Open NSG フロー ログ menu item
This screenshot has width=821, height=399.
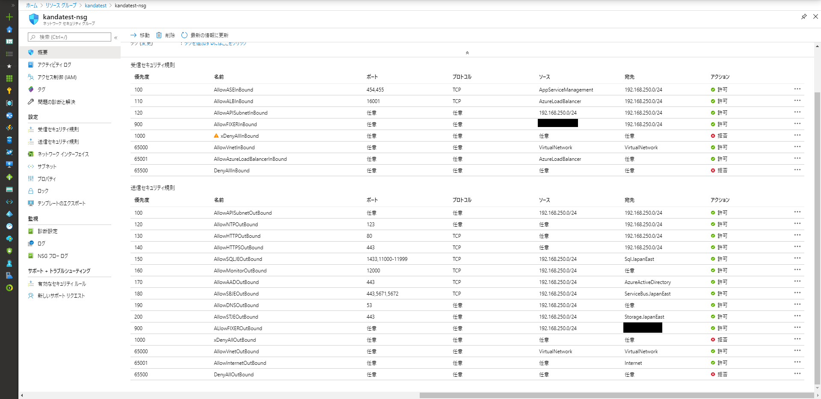click(53, 256)
